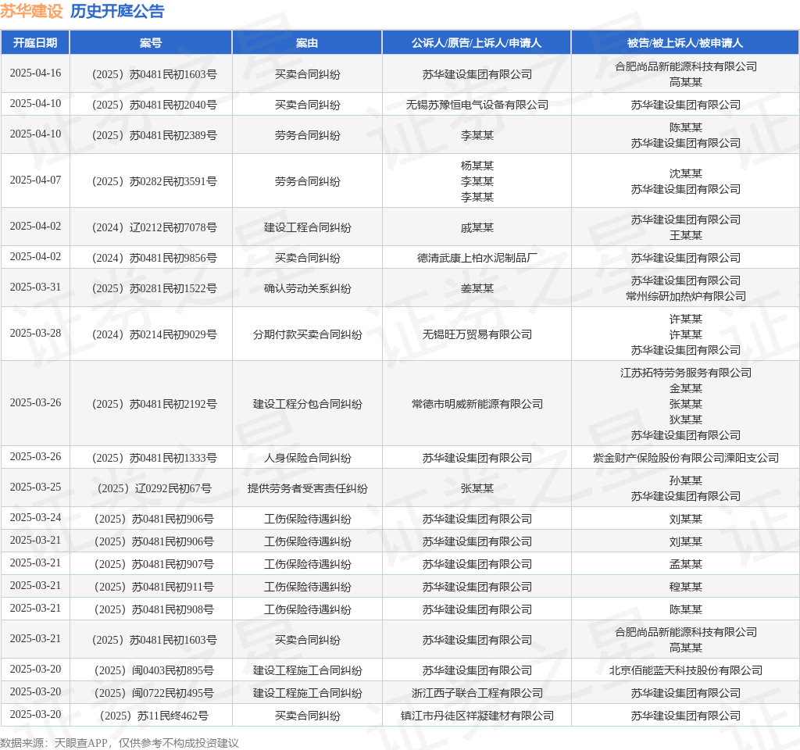Click plaintiff 无锡旺万贸易有限公司

477,334
